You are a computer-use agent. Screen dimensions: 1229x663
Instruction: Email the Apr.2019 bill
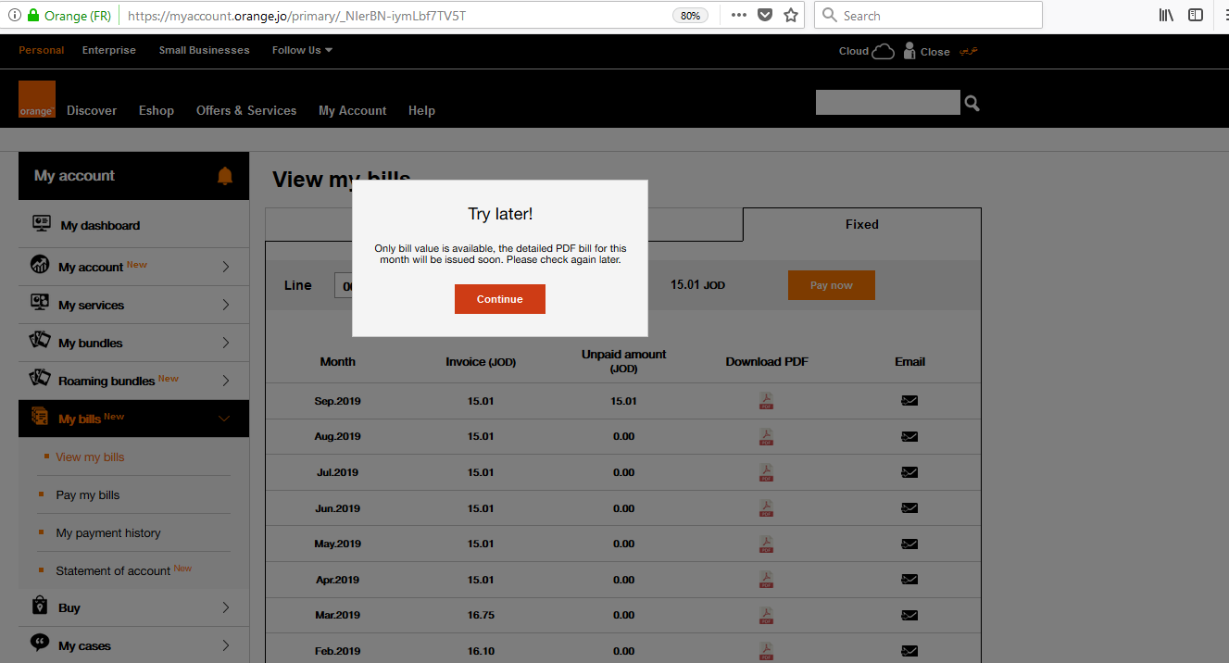pyautogui.click(x=909, y=580)
